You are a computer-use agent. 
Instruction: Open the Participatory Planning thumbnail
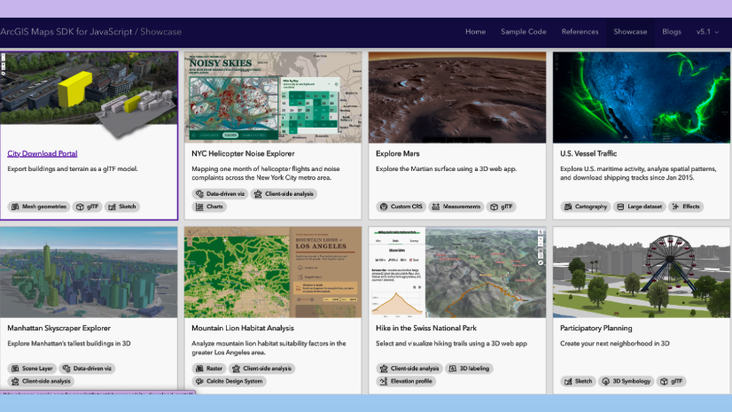(x=642, y=273)
